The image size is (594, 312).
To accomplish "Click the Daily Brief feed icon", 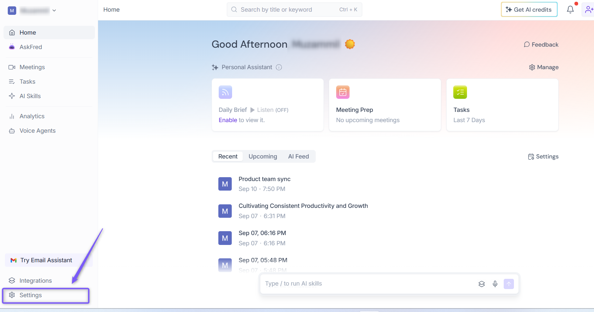I will 225,92.
